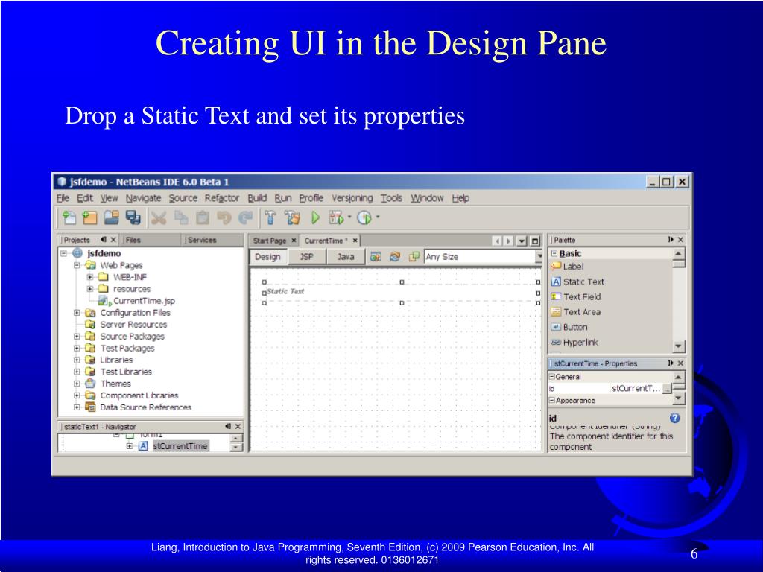Collapse the Web Pages folder

(x=77, y=266)
